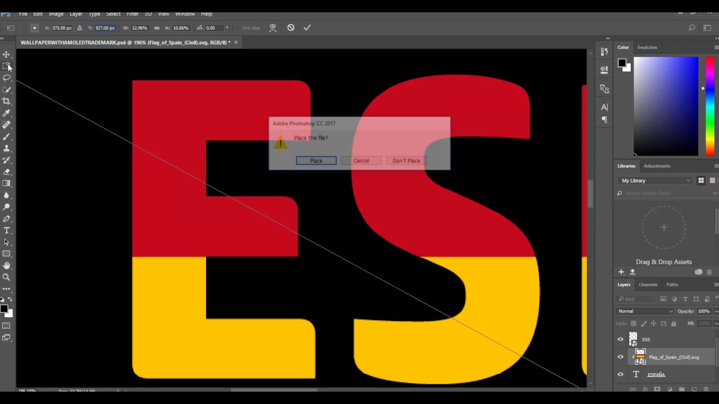Image resolution: width=719 pixels, height=404 pixels.
Task: Click the Place button in dialog
Action: pyautogui.click(x=316, y=160)
